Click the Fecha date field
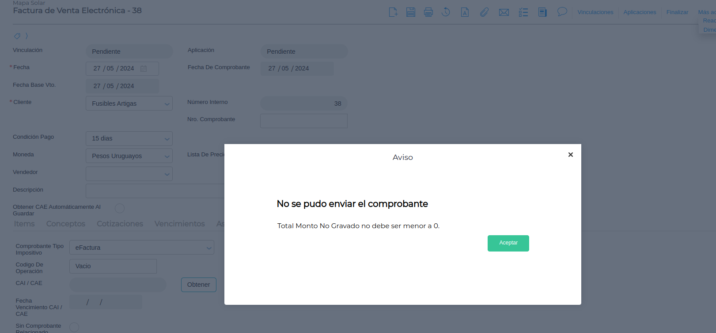Screen dimensions: 716x333 122,69
